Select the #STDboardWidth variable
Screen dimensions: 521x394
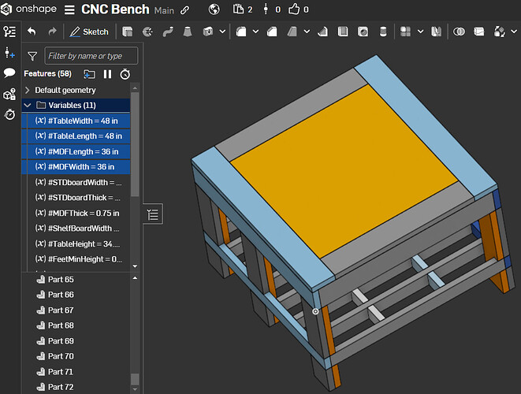[76, 182]
